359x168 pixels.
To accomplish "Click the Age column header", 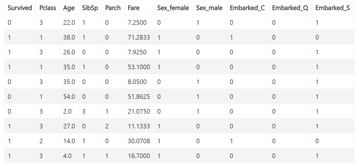I will (x=69, y=8).
